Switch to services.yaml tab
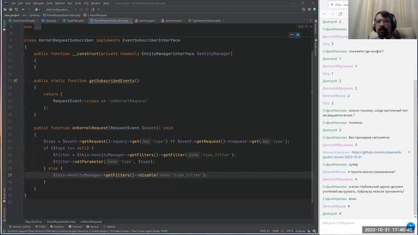418x235 pixels. (x=145, y=20)
